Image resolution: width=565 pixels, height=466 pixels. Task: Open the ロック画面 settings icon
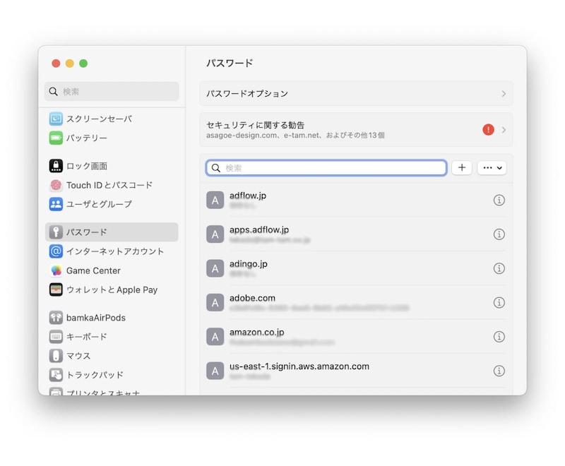click(57, 166)
